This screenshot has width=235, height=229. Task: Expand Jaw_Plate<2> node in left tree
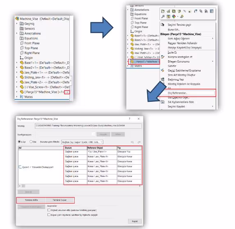17,82
